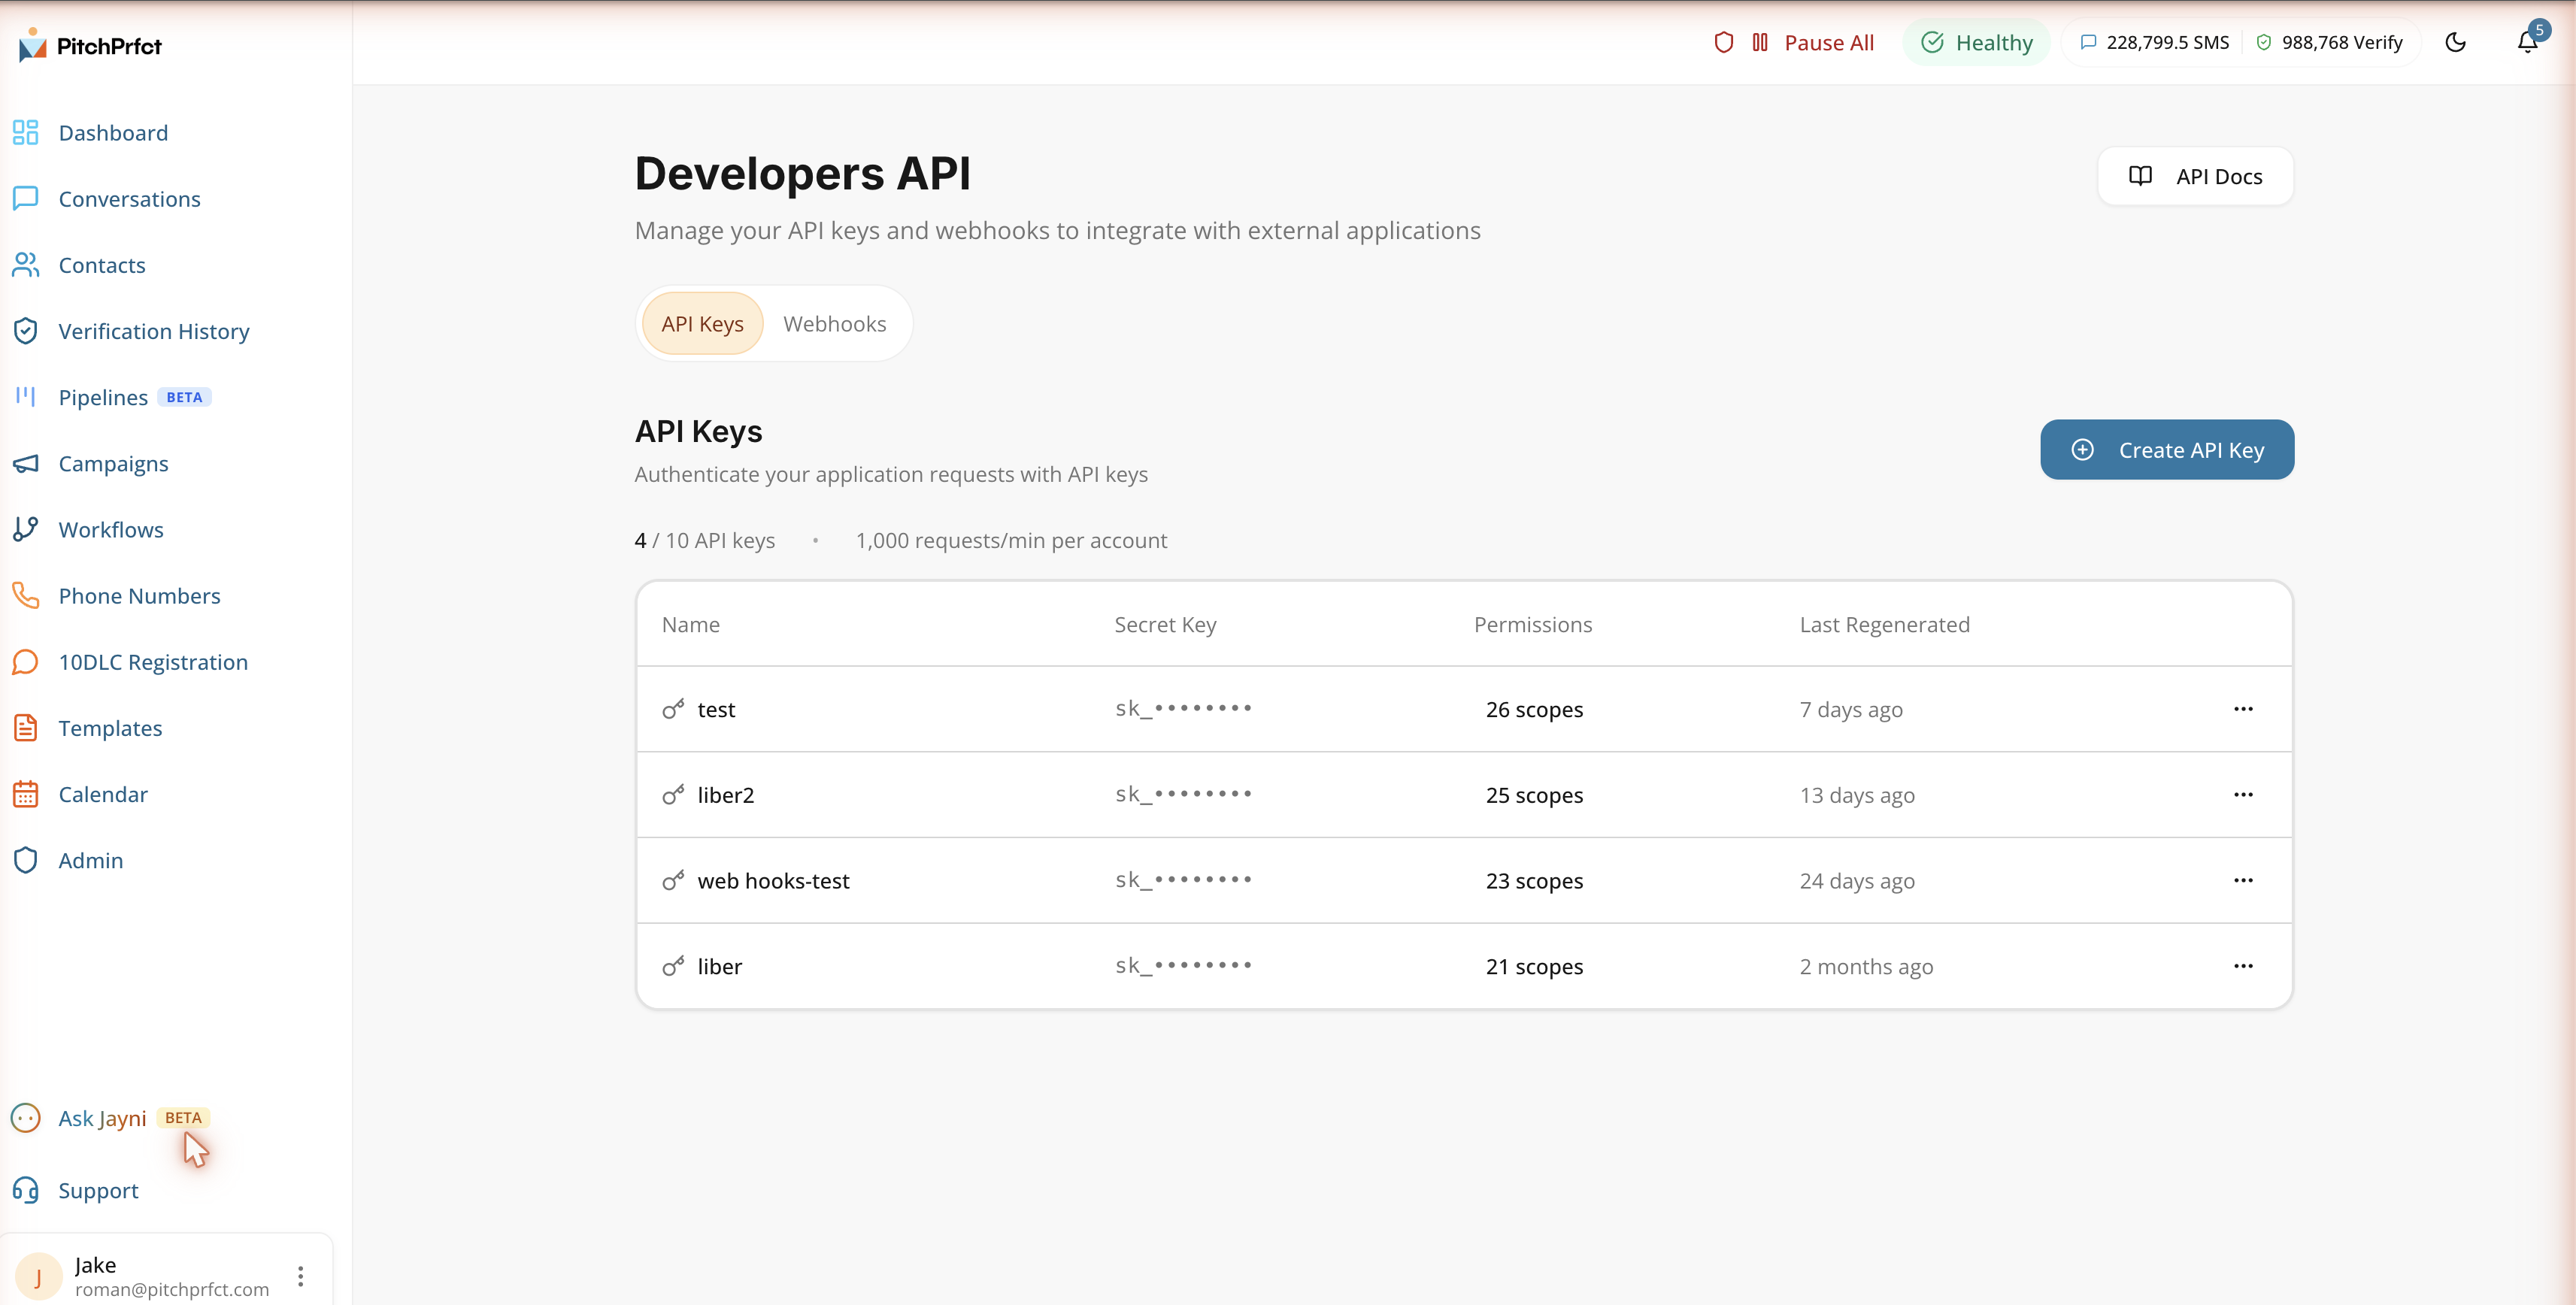
Task: Open actions menu for web hooks-test key
Action: (x=2243, y=880)
